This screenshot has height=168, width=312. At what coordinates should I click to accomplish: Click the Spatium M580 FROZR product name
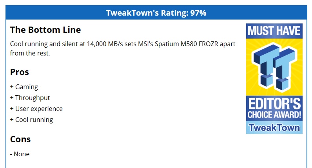(187, 44)
